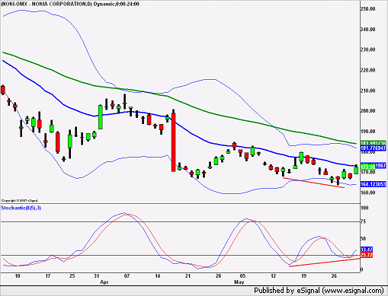The image size is (388, 296).
Task: Click the 75 level on stochastic axis
Action: click(x=364, y=221)
